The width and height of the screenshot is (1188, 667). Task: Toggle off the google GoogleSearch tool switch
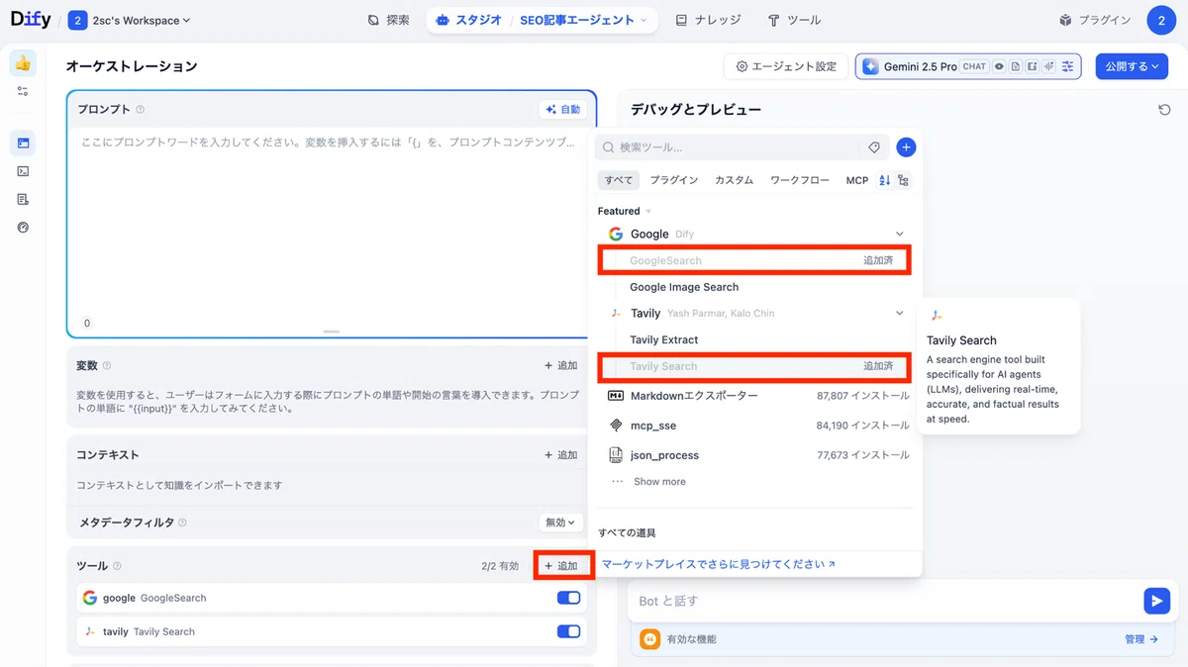[x=568, y=598]
